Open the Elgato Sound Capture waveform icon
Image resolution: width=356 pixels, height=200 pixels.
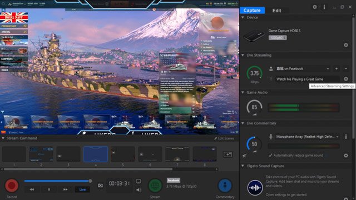pyautogui.click(x=255, y=188)
